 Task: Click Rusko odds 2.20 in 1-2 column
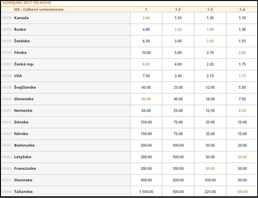(178, 30)
